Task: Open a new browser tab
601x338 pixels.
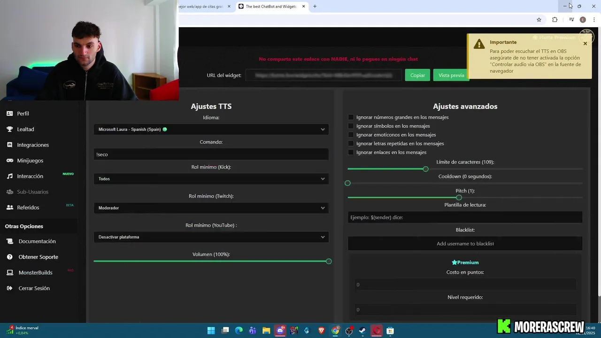Action: pyautogui.click(x=315, y=7)
